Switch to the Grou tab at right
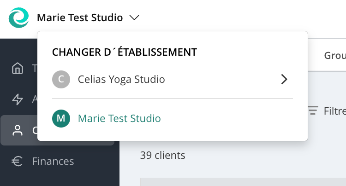The image size is (346, 186). [x=335, y=55]
